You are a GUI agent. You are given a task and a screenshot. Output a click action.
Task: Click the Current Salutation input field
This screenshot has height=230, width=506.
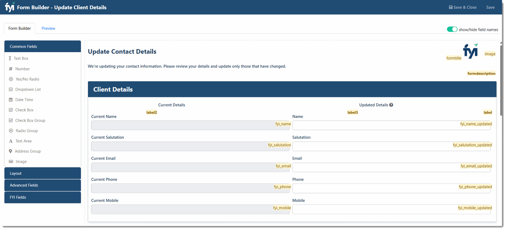[x=190, y=146]
